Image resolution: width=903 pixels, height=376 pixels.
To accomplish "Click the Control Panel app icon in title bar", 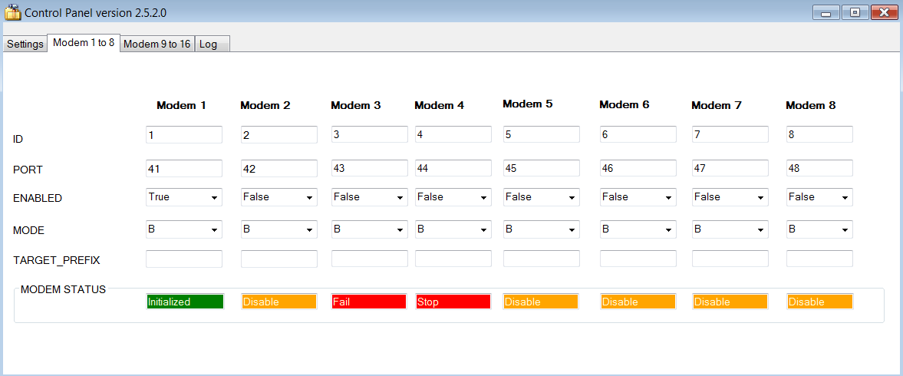I will pos(12,13).
